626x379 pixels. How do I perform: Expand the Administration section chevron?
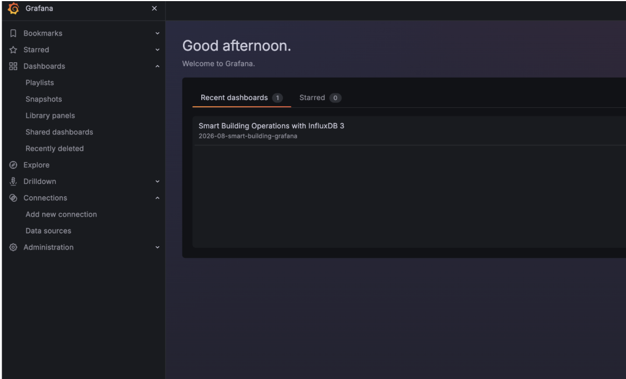[x=157, y=247]
